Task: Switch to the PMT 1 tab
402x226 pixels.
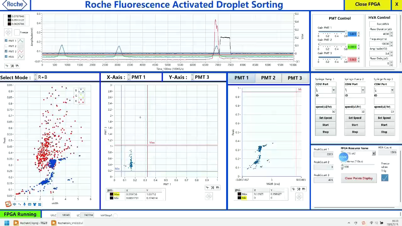Action: tap(242, 78)
